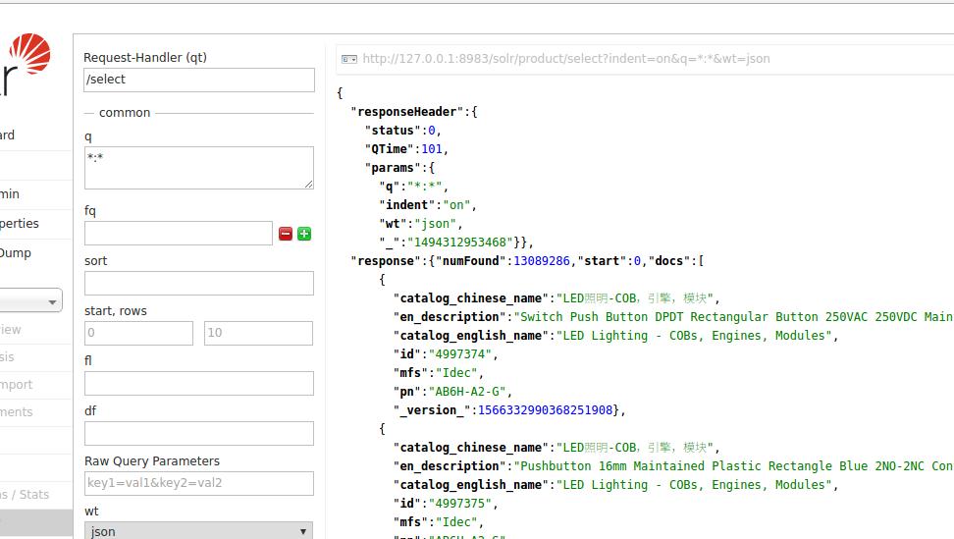Click the green add fq button

(304, 234)
